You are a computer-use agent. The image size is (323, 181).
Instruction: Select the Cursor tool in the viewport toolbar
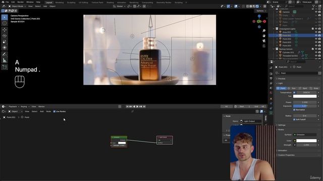pos(5,23)
